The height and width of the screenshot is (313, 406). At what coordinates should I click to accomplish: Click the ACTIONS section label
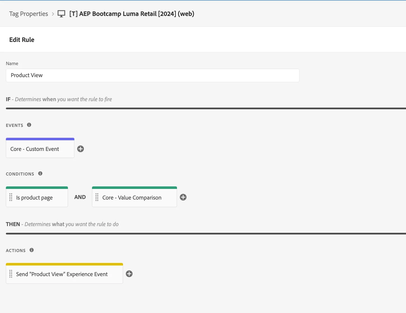16,250
